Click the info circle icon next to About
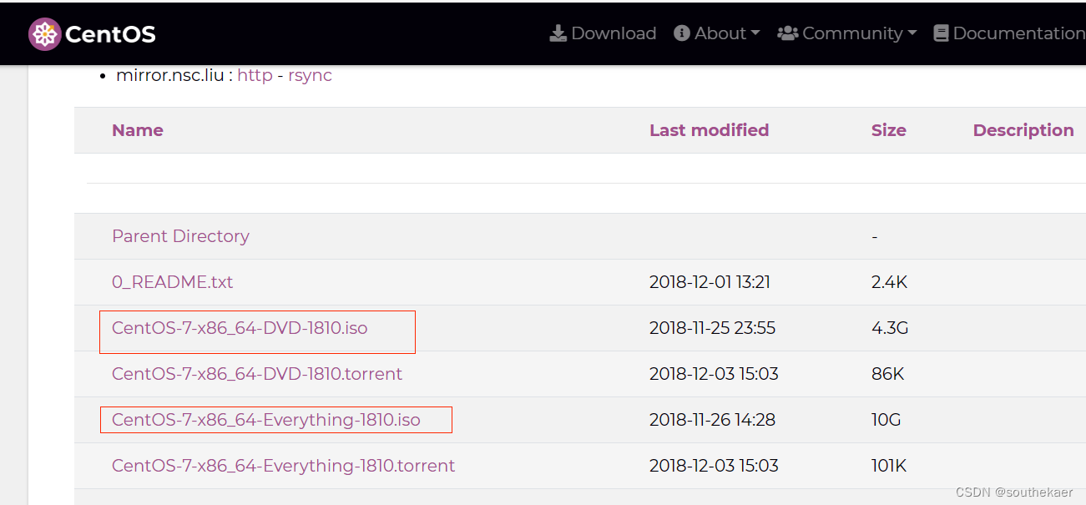 click(x=681, y=33)
